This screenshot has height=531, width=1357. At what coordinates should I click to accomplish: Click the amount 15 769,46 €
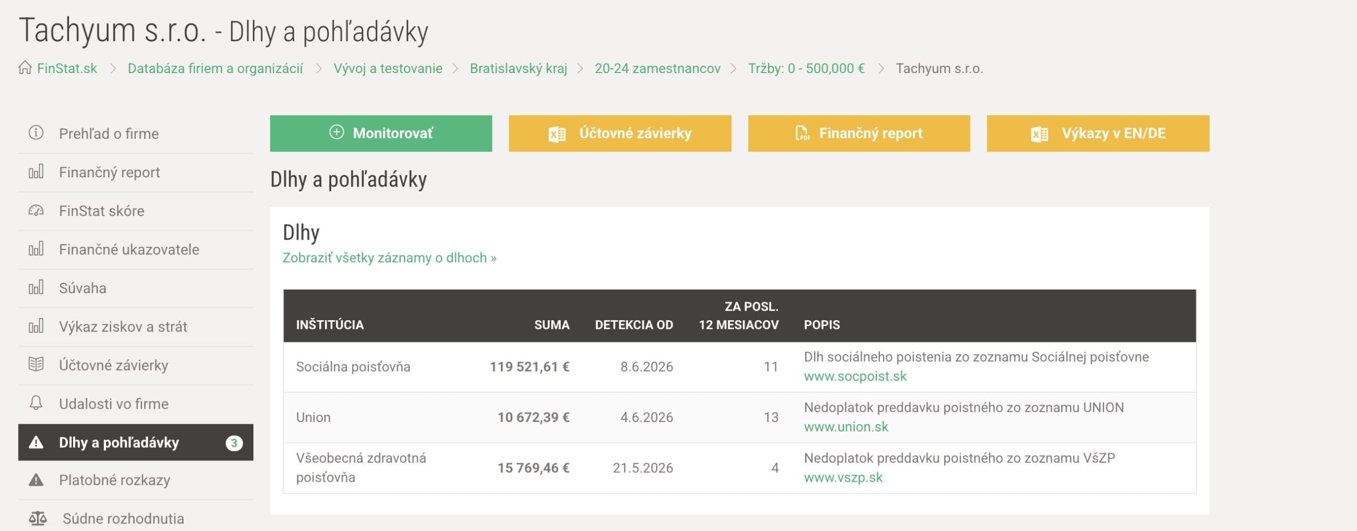coord(534,468)
